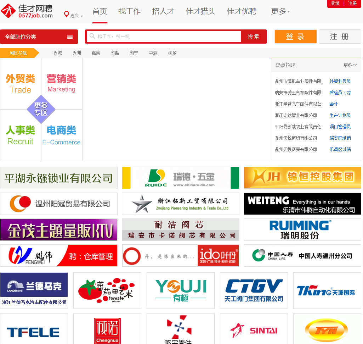Click the red location pin icon
363x344 pixels.
coord(67,15)
